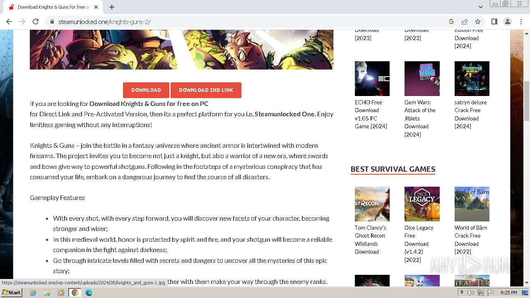Switch to Chrome in the taskbar
The width and height of the screenshot is (530, 298).
pos(75,293)
